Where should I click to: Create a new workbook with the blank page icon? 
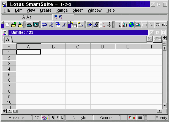[x=7, y=25]
